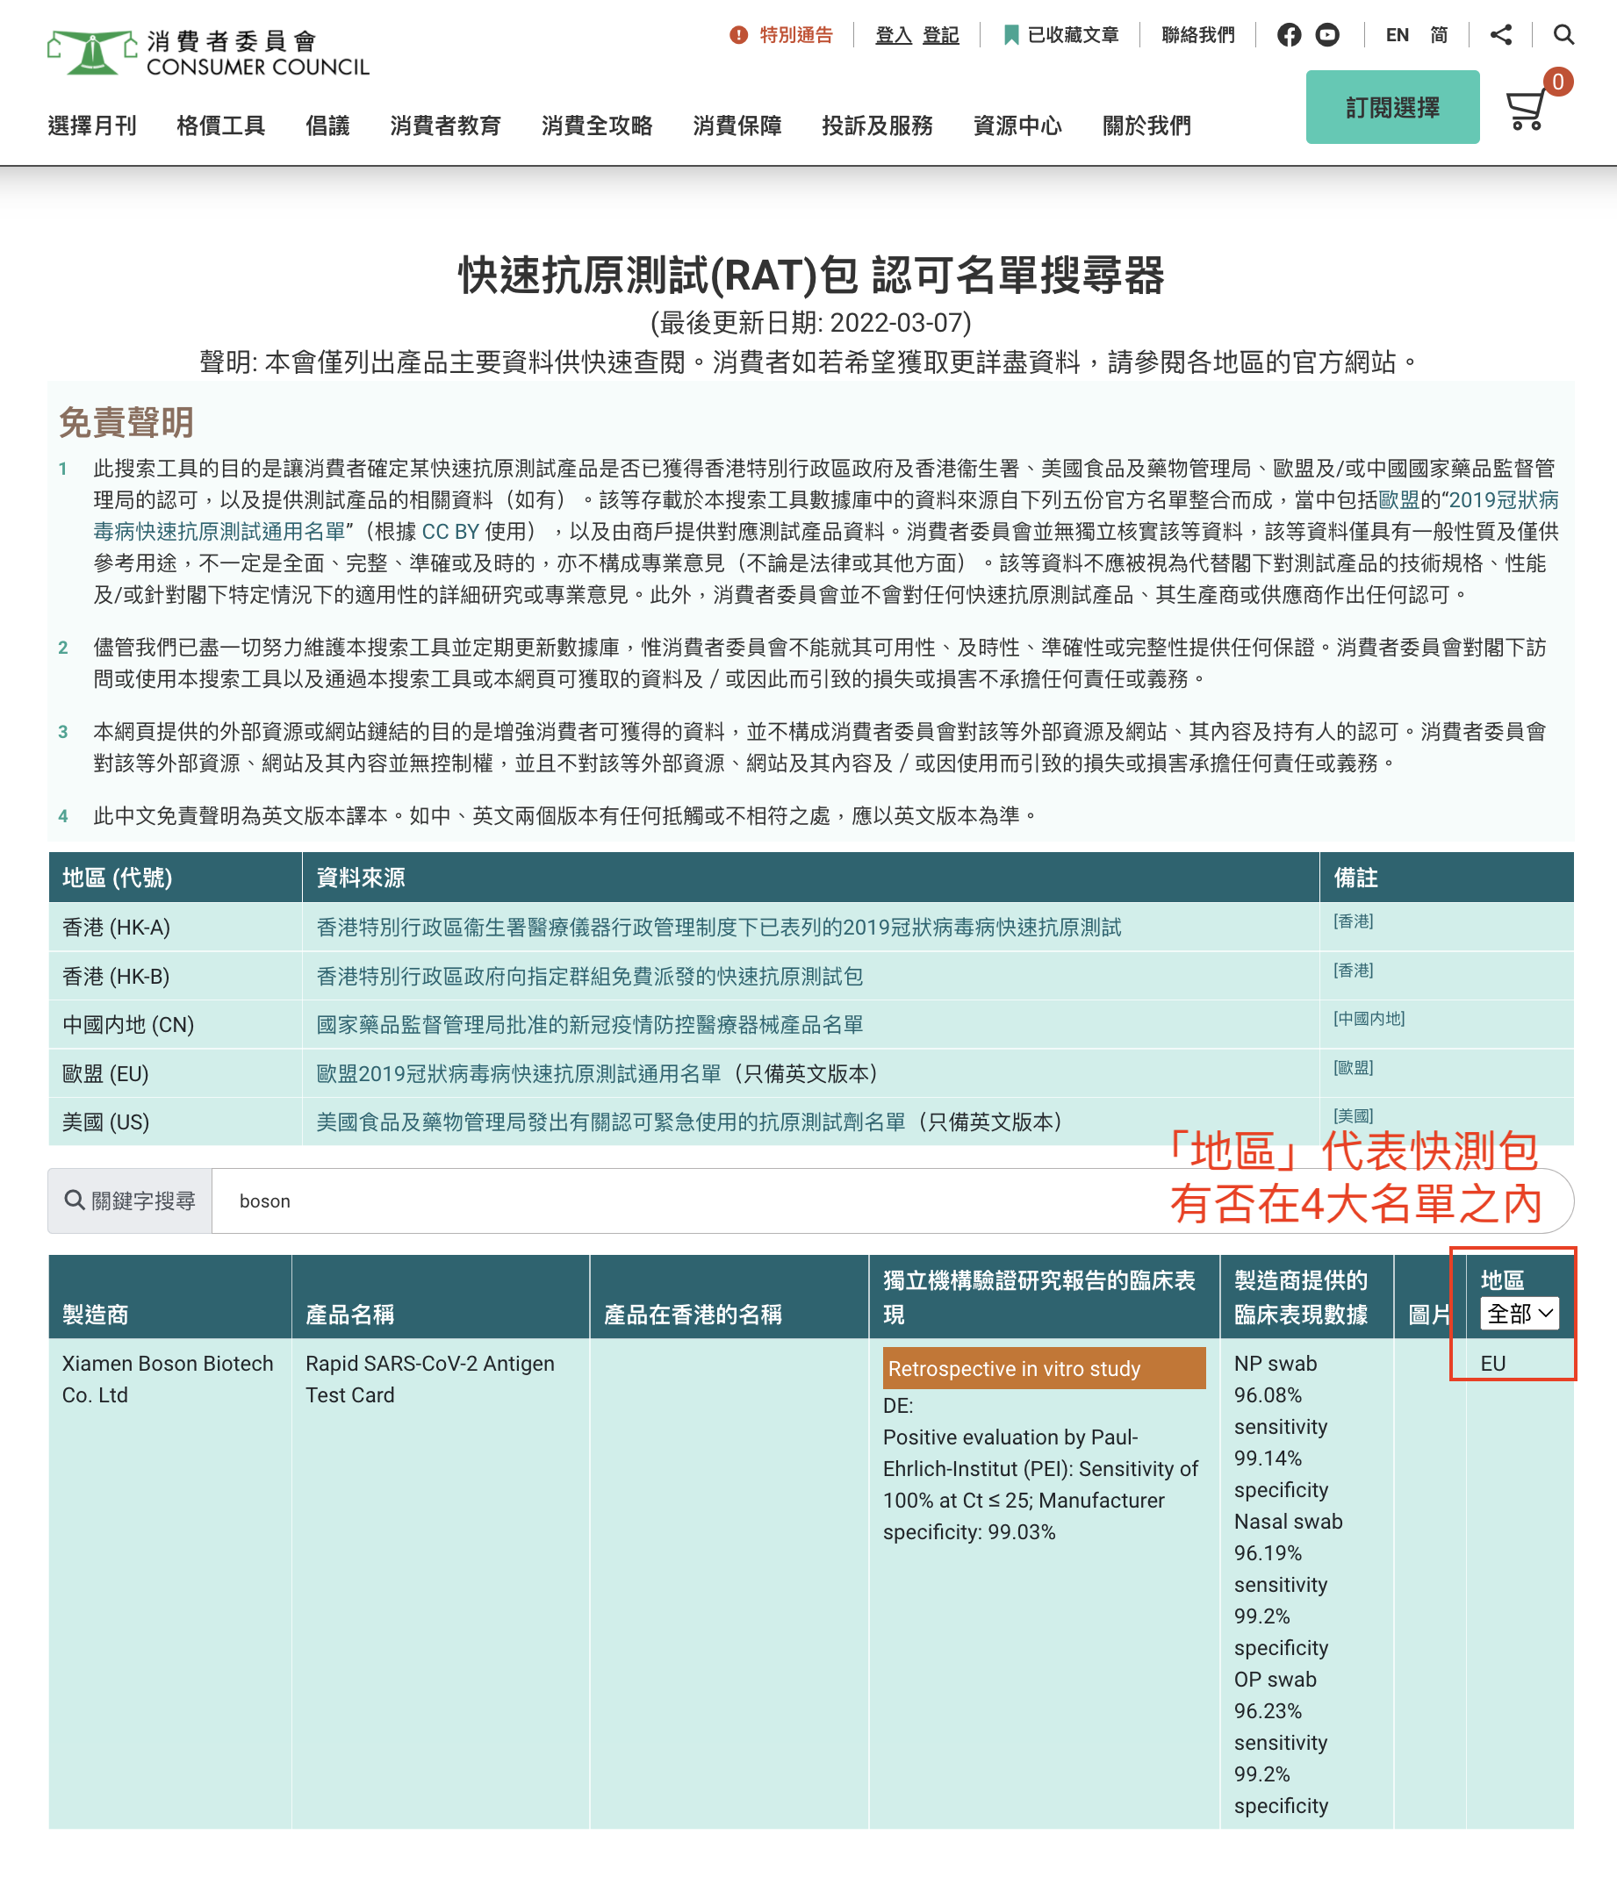Open the Facebook page icon
This screenshot has width=1617, height=1892.
(1288, 35)
